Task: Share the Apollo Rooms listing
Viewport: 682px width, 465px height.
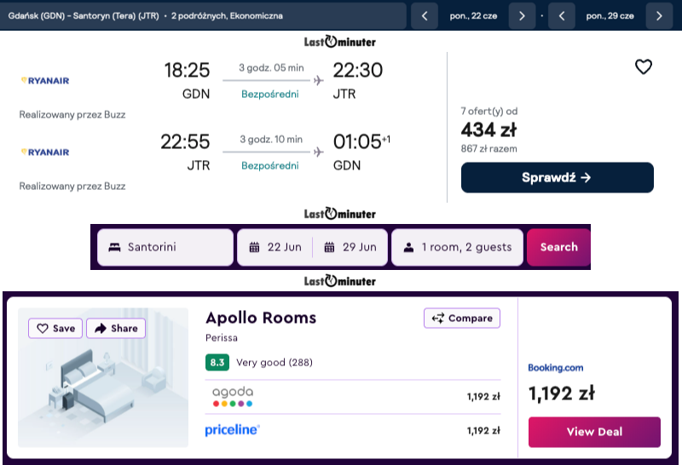Action: (116, 328)
